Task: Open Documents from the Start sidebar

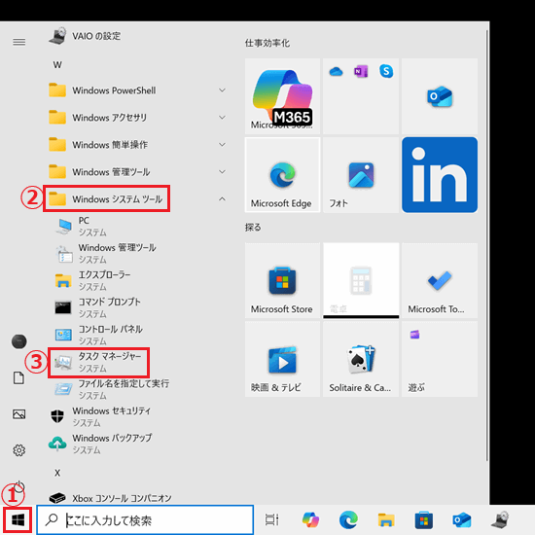Action: 18,378
